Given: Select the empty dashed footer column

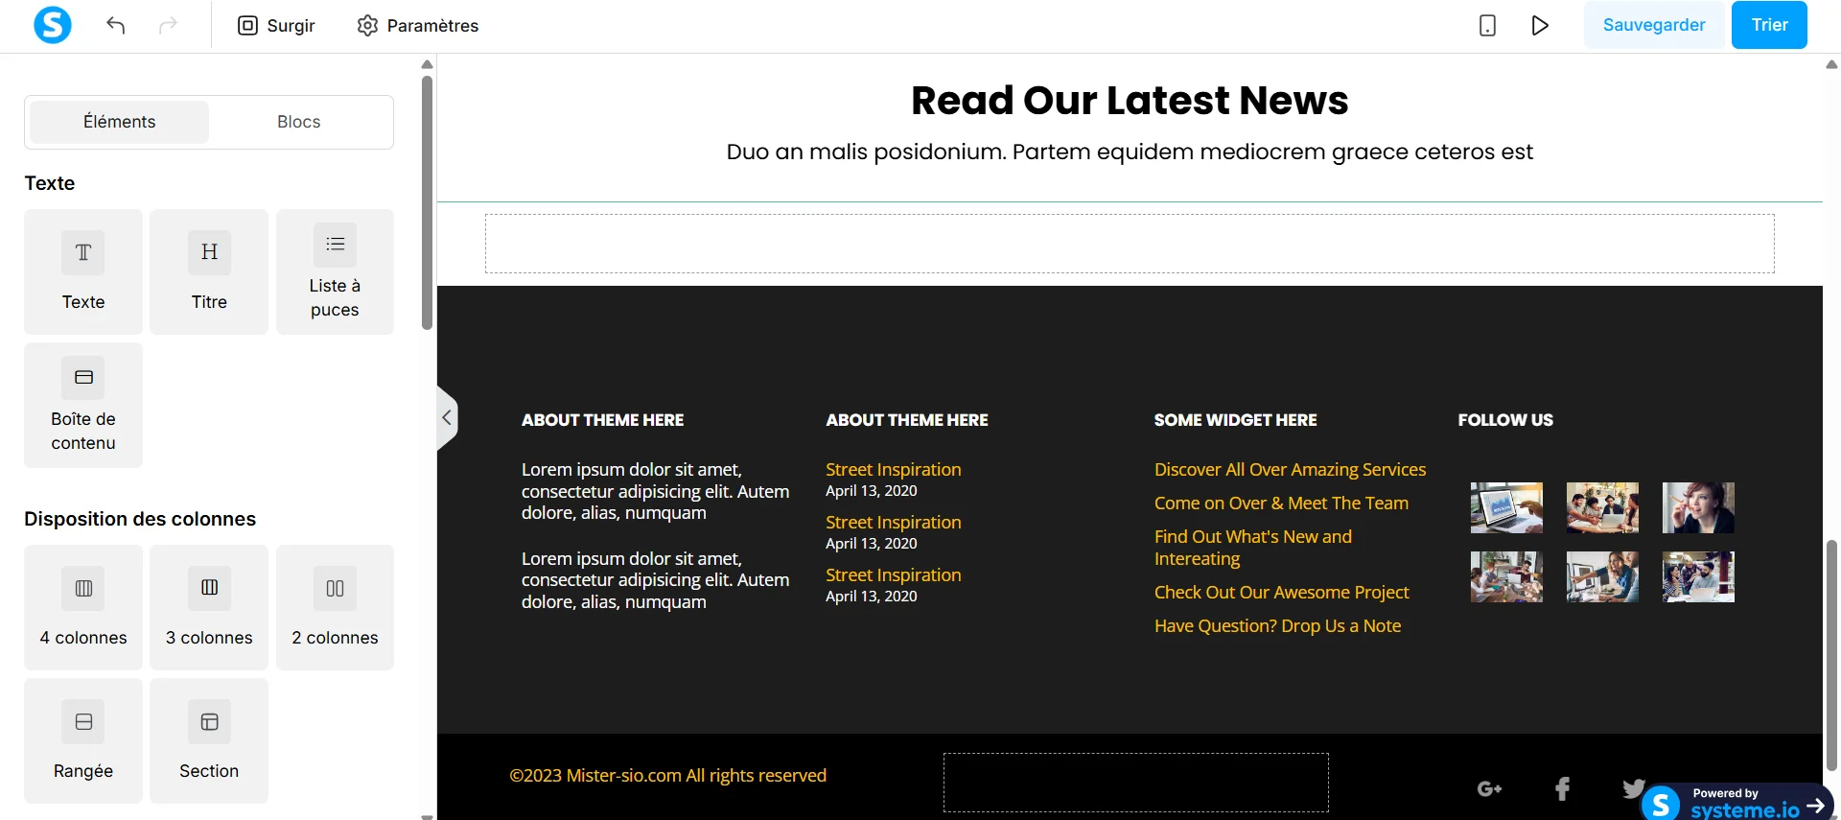Looking at the screenshot, I should coord(1136,783).
